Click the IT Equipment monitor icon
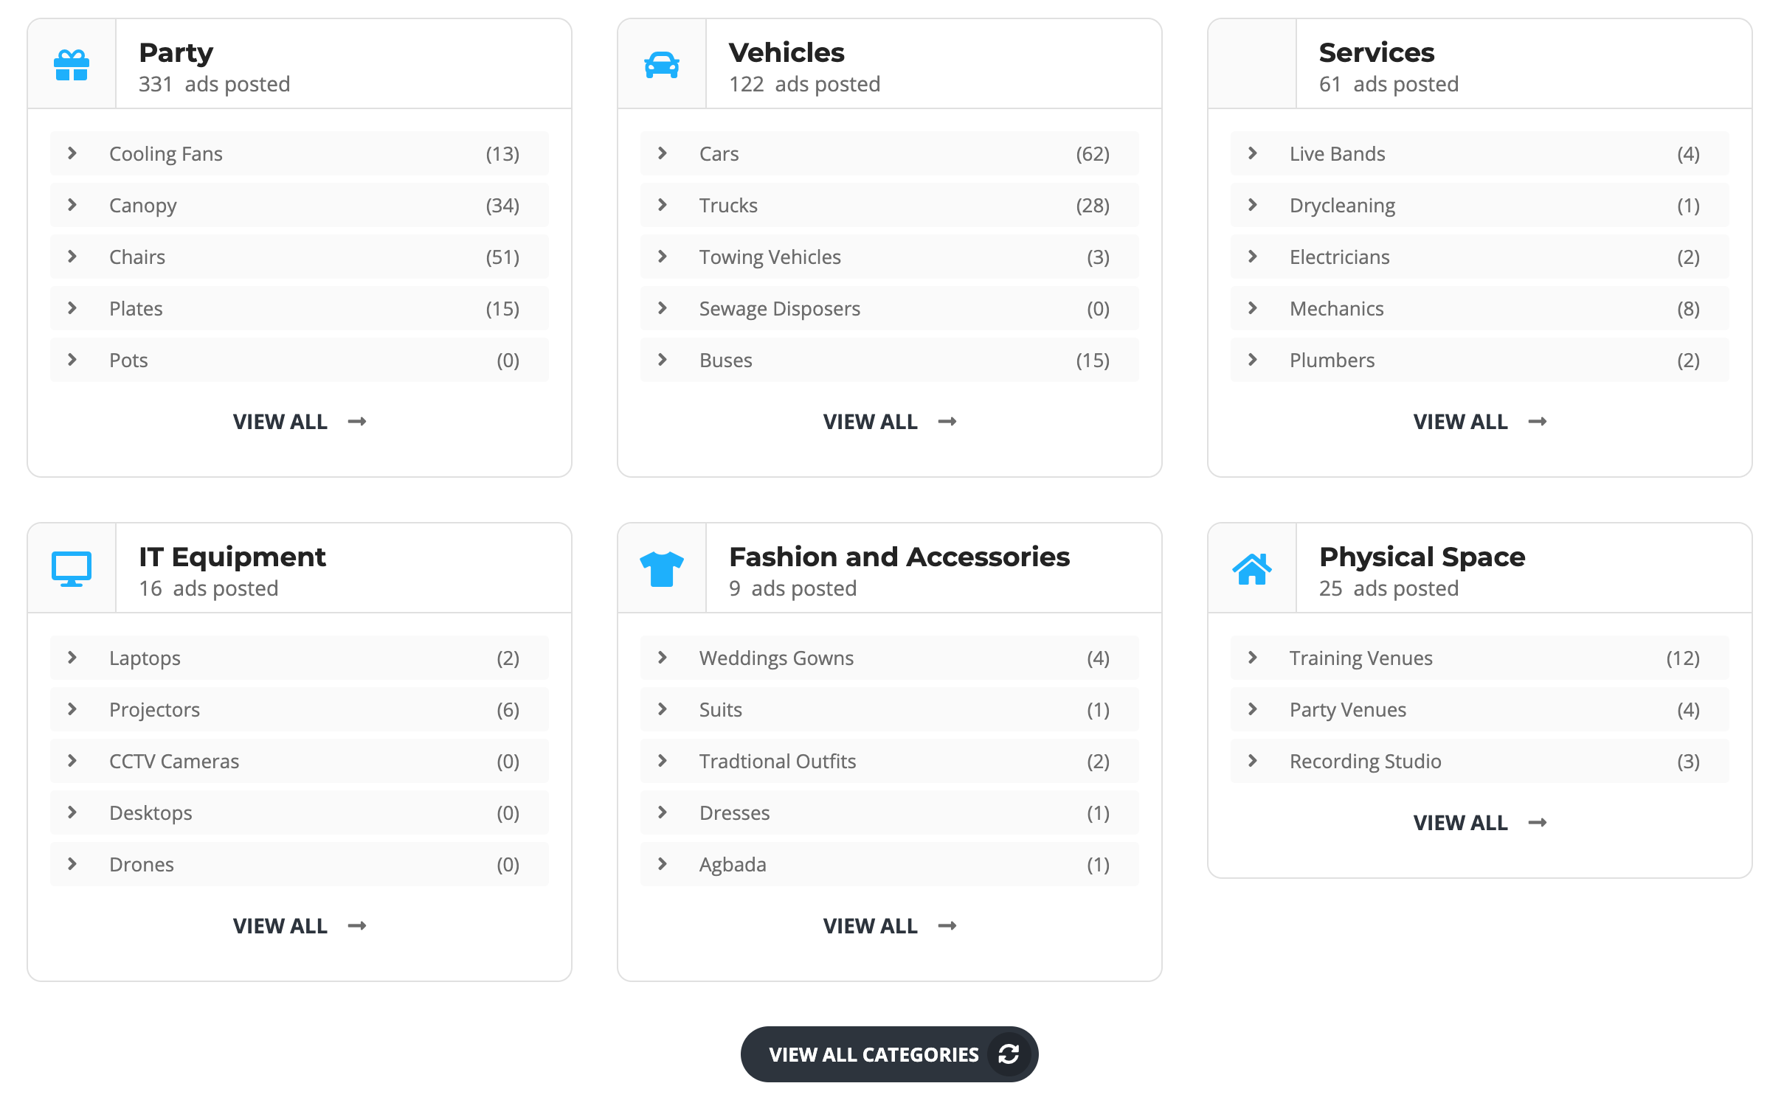The width and height of the screenshot is (1784, 1100). click(72, 568)
